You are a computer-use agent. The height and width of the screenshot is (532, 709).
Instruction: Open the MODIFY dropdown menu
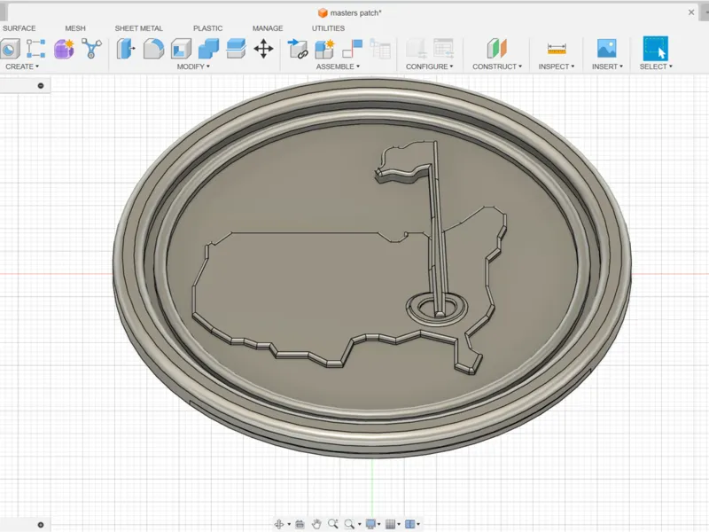(193, 66)
